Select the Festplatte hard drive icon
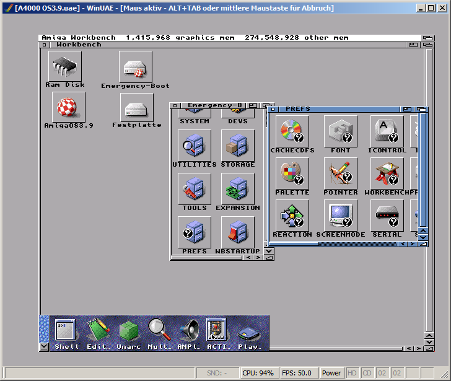The image size is (451, 381). click(137, 108)
